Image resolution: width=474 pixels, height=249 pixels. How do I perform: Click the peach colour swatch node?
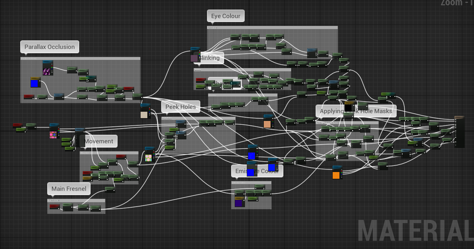click(269, 122)
